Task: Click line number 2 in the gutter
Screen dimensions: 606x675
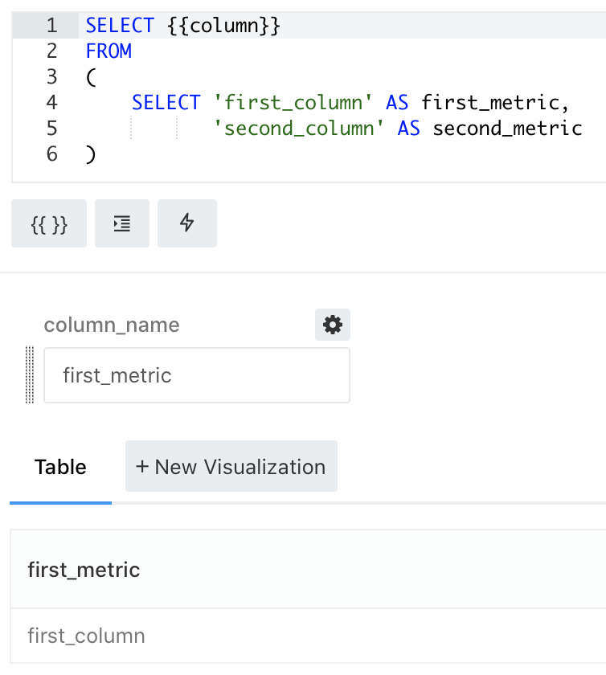Action: [x=51, y=51]
